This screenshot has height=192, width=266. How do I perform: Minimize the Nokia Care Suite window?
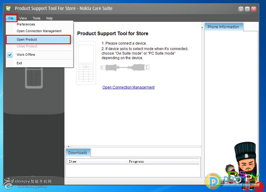point(241,9)
